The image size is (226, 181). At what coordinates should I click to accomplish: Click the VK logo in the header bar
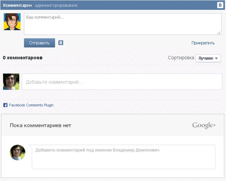(220, 5)
